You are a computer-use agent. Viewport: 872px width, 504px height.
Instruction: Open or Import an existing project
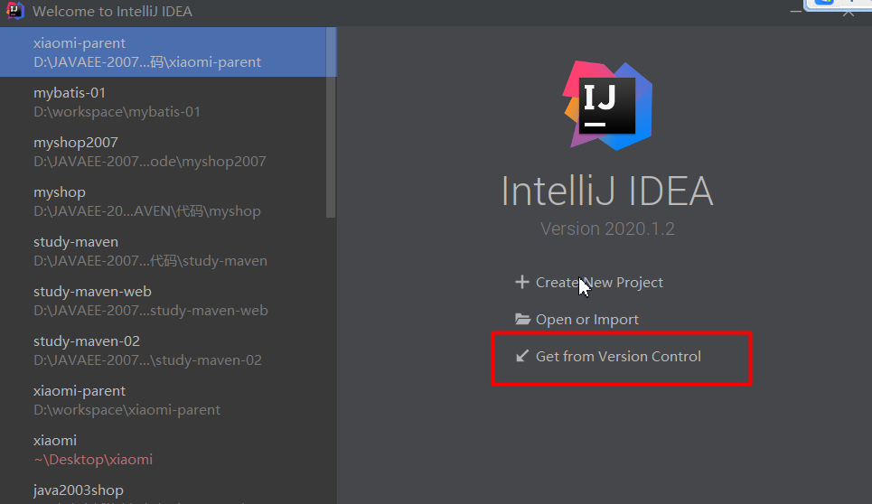click(586, 320)
